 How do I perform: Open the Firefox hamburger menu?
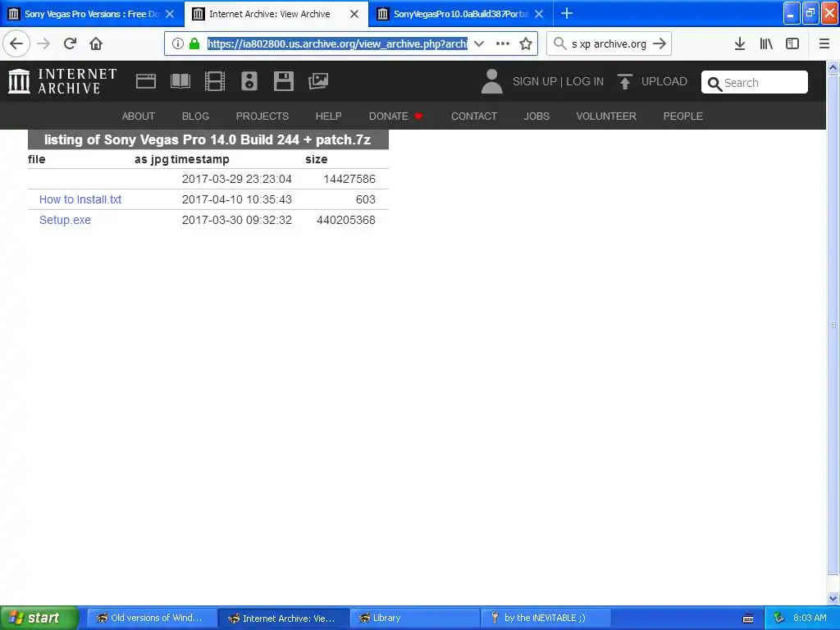824,43
